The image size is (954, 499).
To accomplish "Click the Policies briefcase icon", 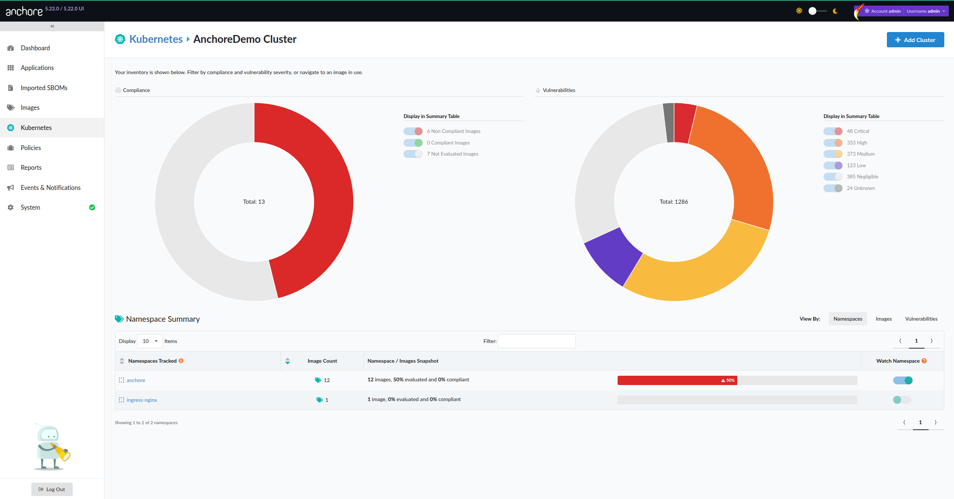I will (11, 148).
